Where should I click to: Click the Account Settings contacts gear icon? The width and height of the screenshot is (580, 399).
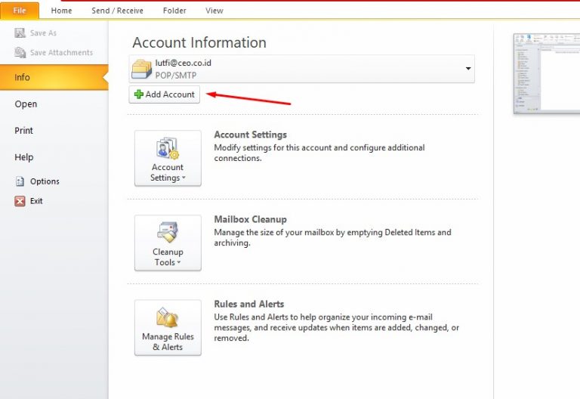168,148
